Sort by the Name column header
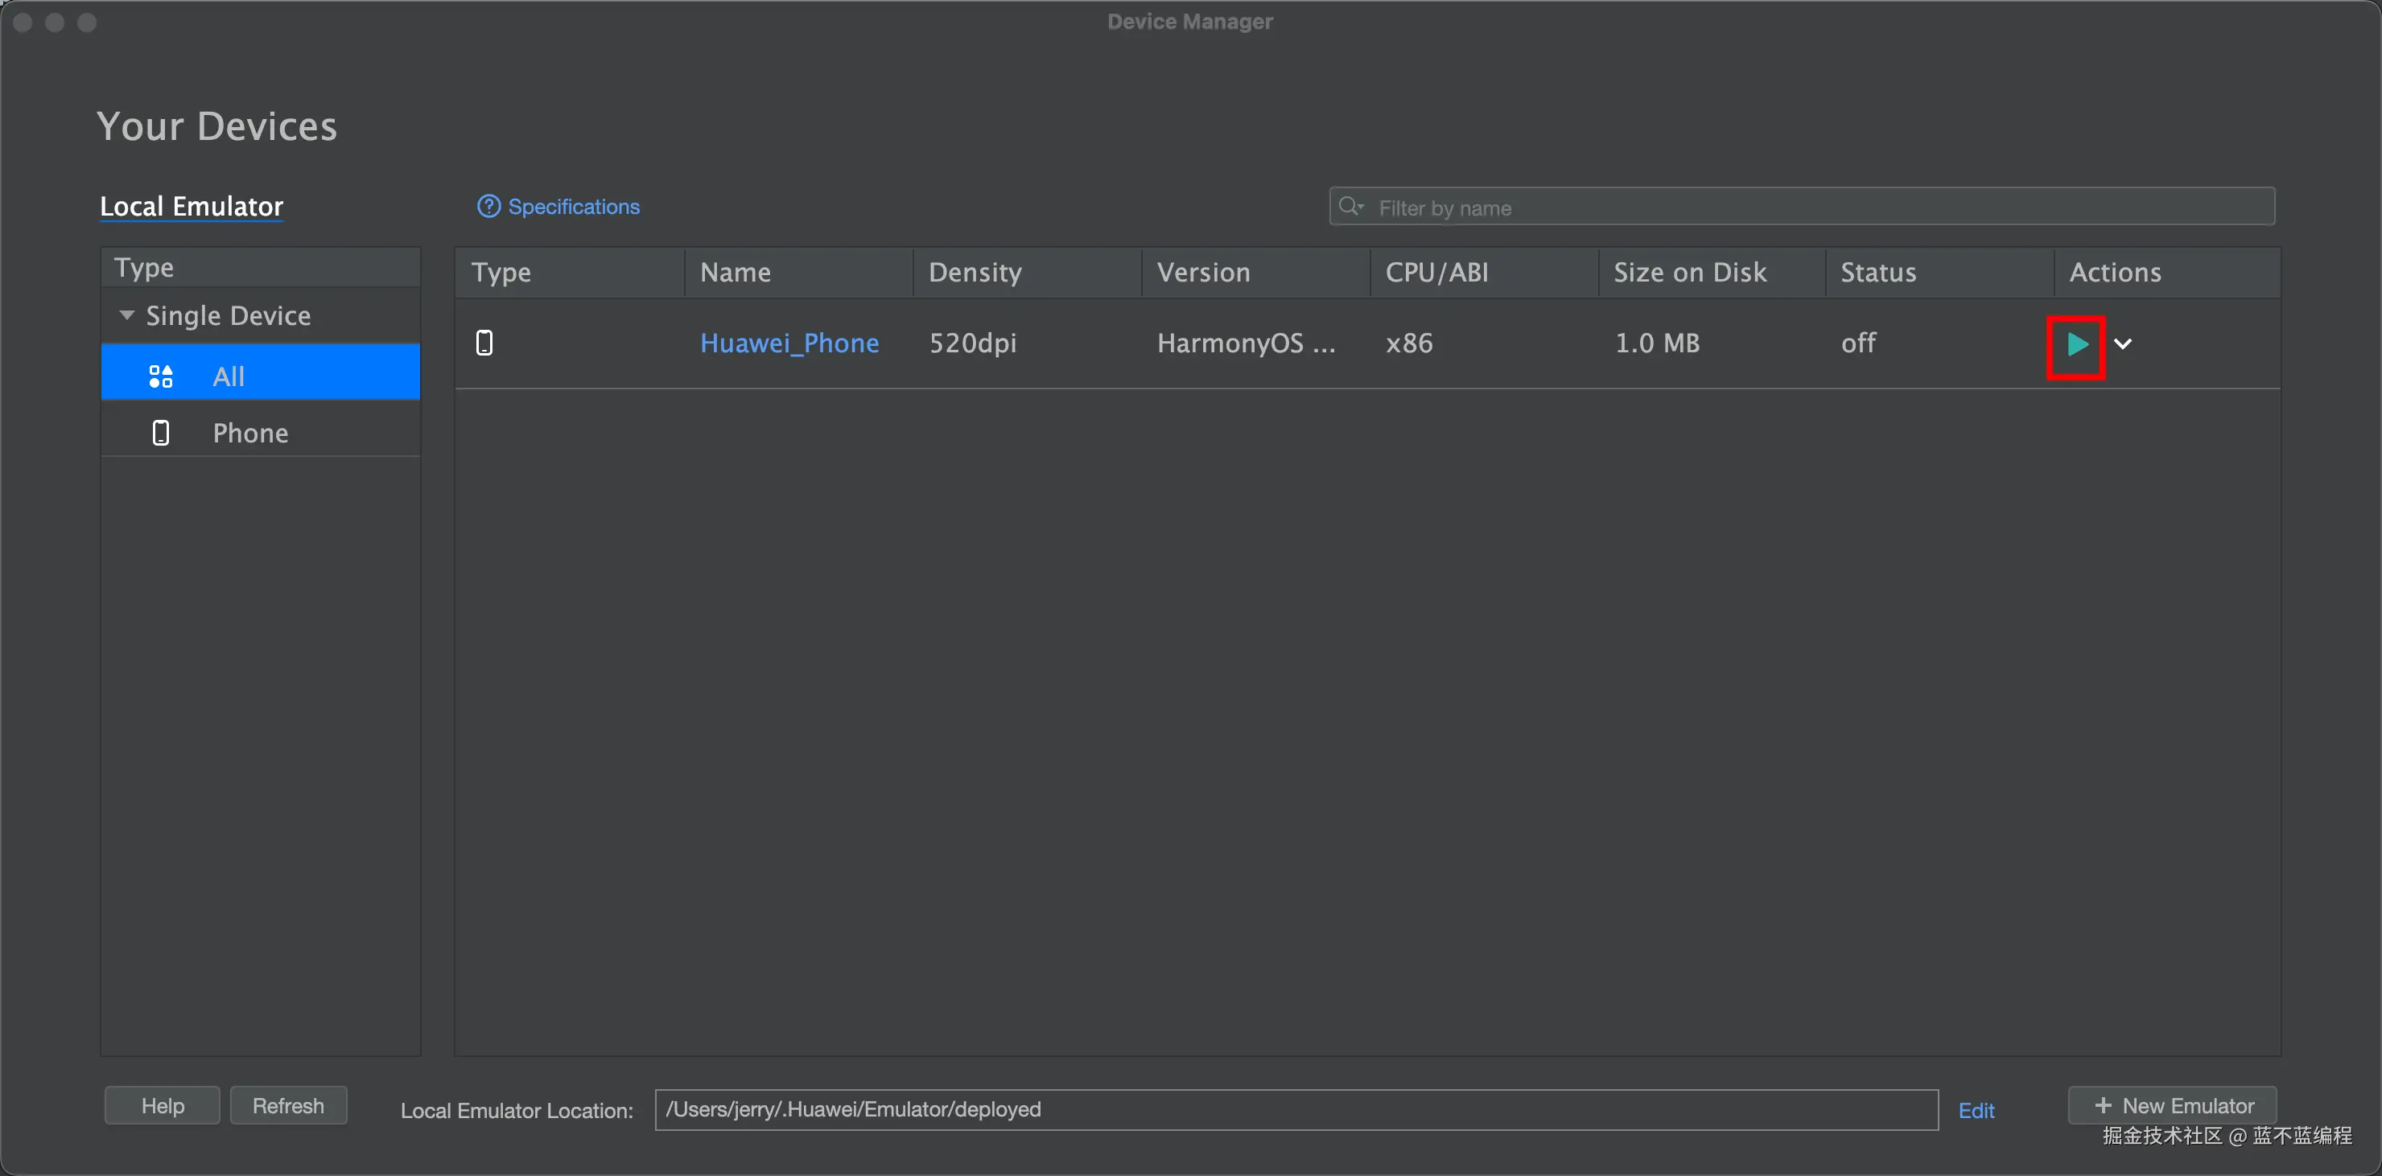2382x1176 pixels. click(736, 272)
